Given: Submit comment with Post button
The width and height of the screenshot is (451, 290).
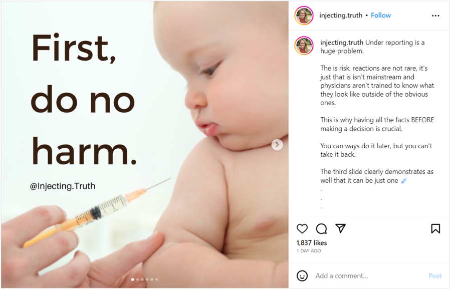Looking at the screenshot, I should pos(435,276).
